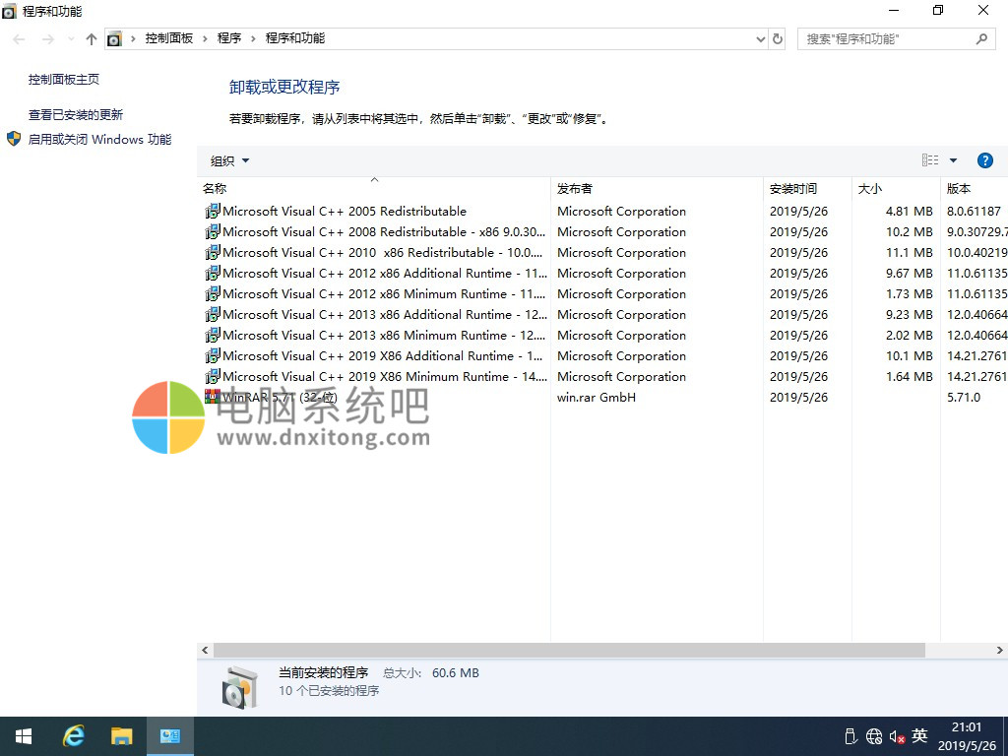Click the 程序 breadcrumb segment
The image size is (1008, 756).
pos(228,38)
